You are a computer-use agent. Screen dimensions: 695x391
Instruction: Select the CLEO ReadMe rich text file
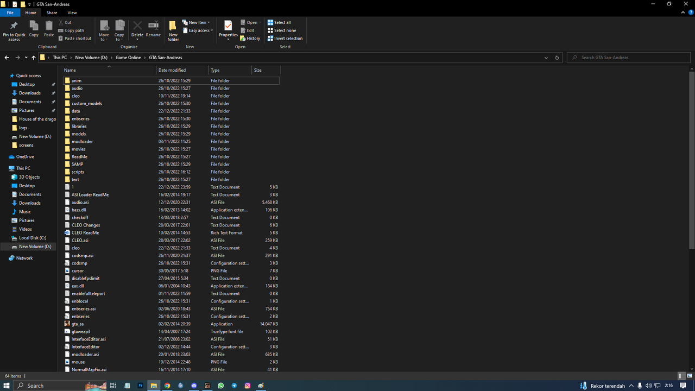point(171,232)
